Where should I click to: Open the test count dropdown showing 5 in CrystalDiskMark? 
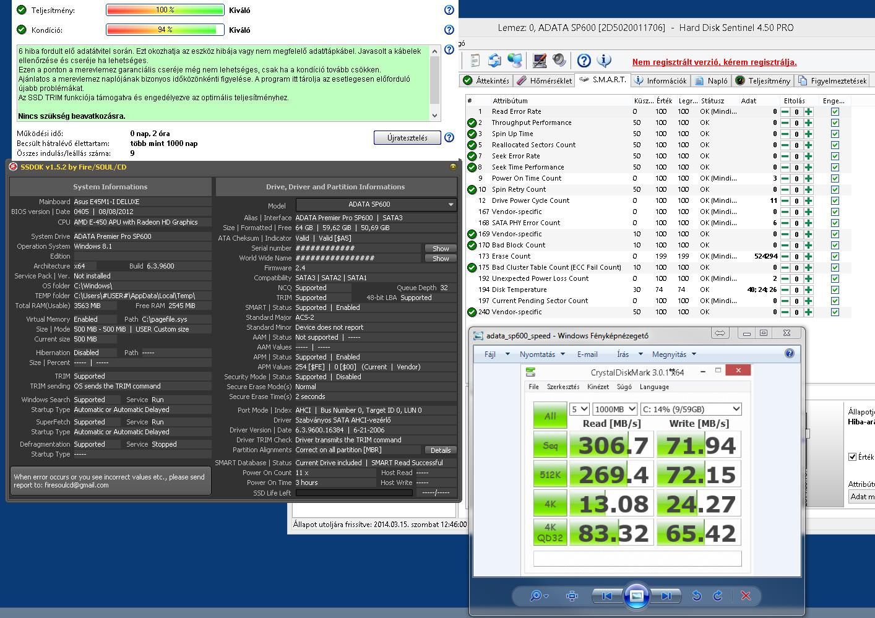tap(580, 409)
